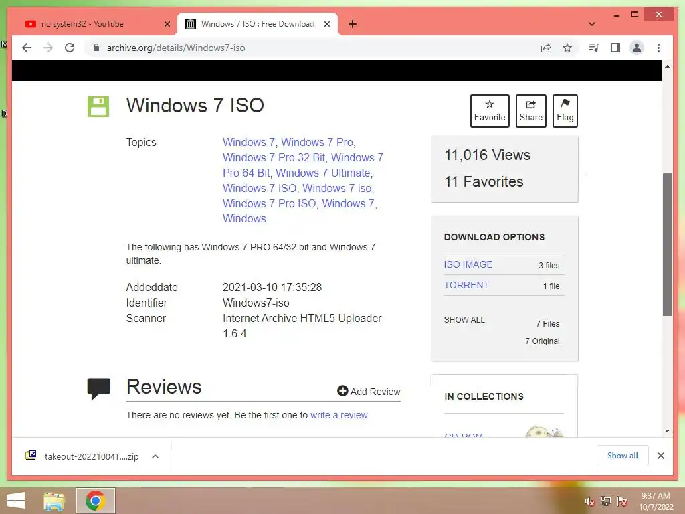Open Chrome side panel
The width and height of the screenshot is (685, 514).
pos(615,48)
